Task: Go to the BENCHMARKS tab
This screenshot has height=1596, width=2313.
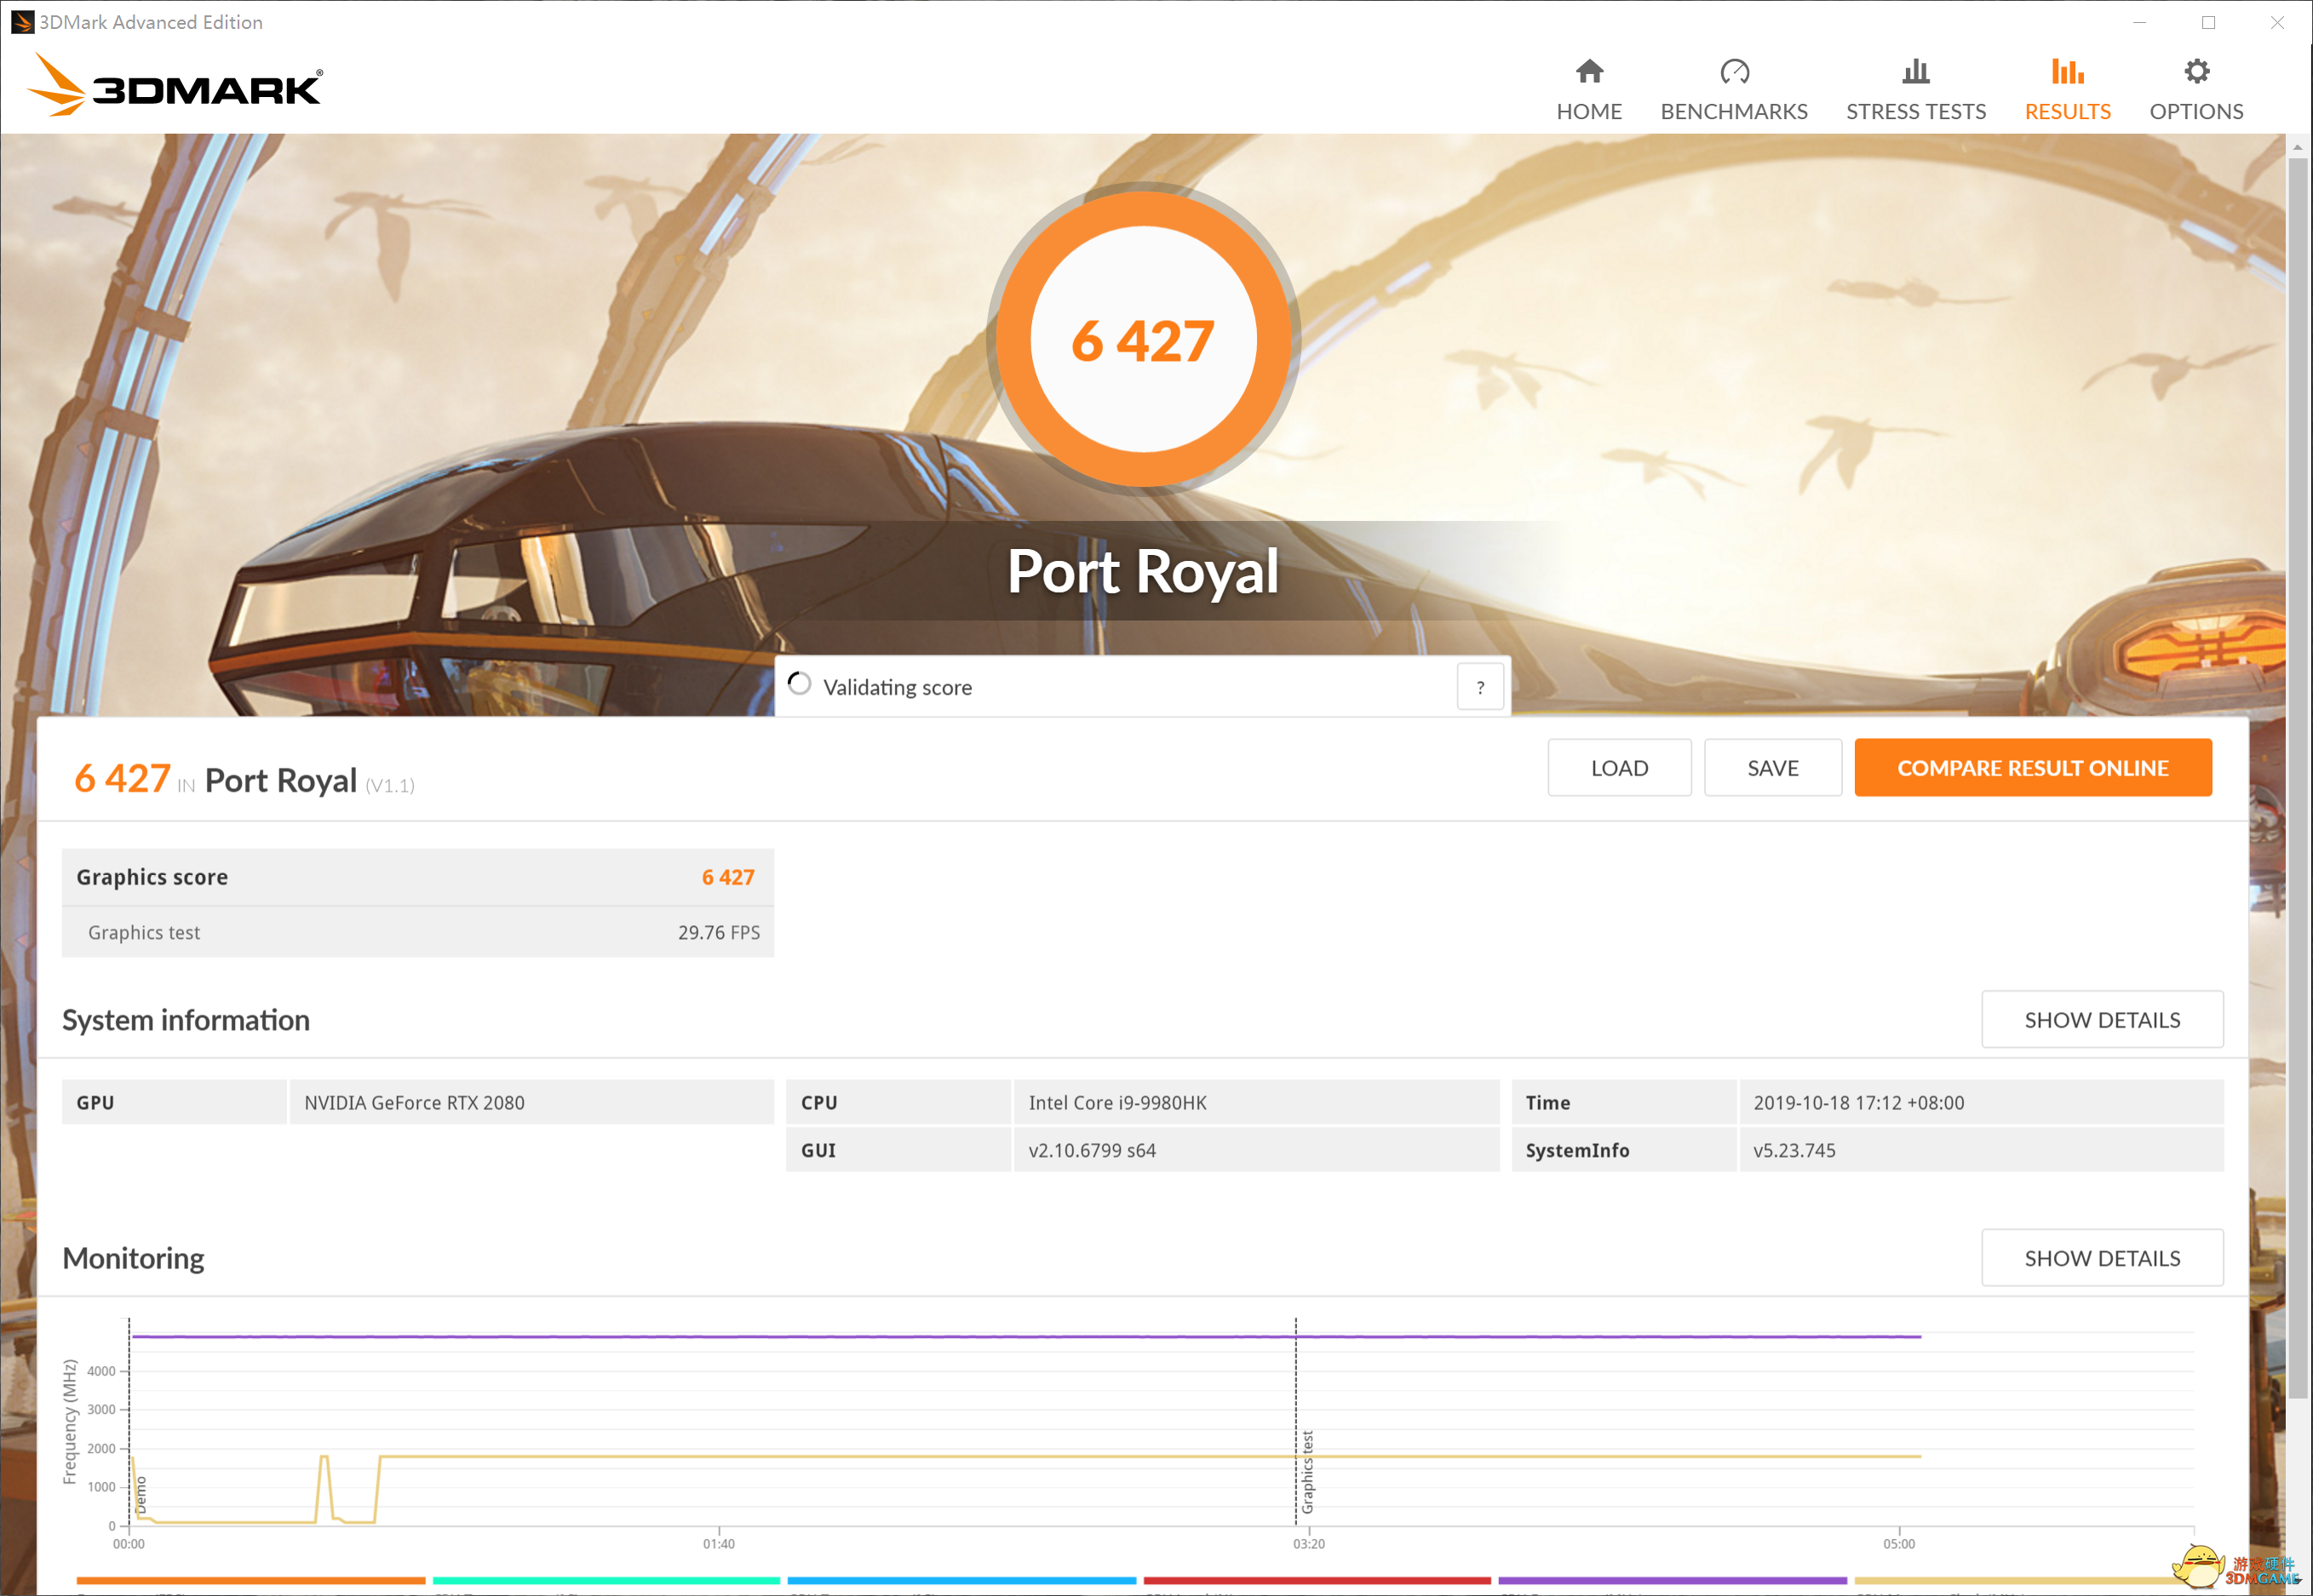Action: [x=1734, y=111]
